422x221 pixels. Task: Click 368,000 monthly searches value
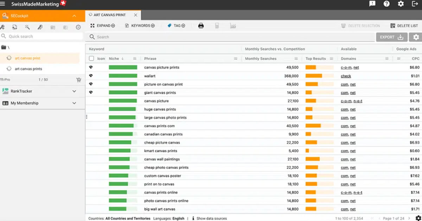291,76
